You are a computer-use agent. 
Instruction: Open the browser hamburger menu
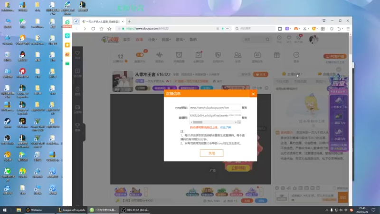coord(348,29)
